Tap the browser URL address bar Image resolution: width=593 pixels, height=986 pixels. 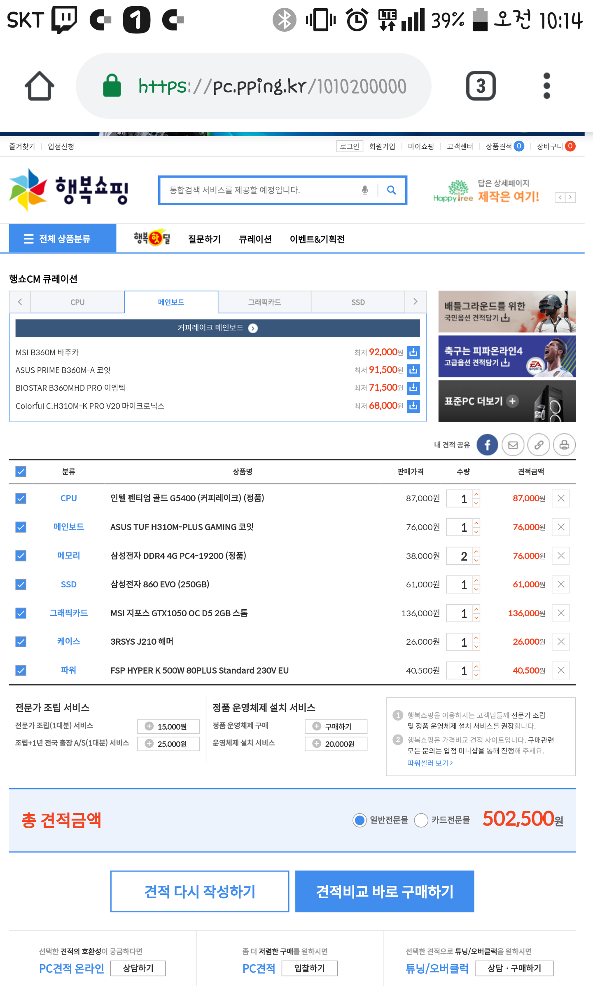[x=254, y=86]
